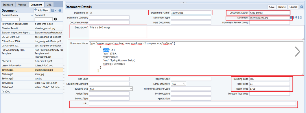Clear grid filters with black X icon
The image size is (306, 113).
[56, 19]
